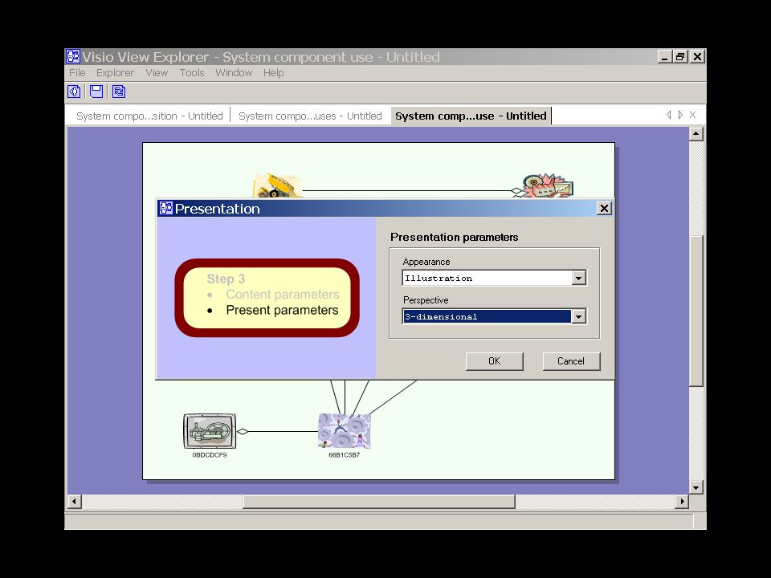771x578 pixels.
Task: Open the File menu
Action: click(77, 73)
